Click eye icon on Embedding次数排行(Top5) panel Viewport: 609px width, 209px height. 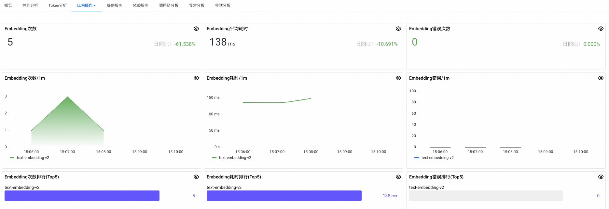[196, 177]
